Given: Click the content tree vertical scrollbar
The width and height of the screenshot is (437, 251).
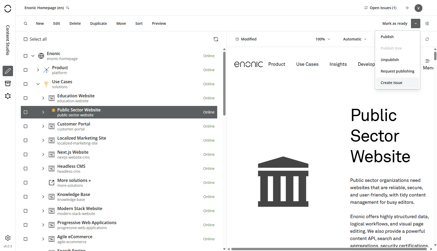Looking at the screenshot, I should pos(224,83).
